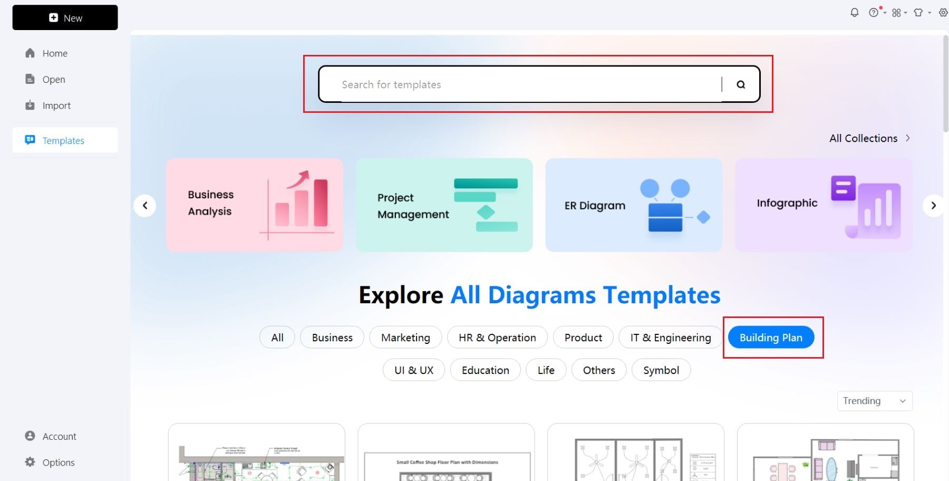Click the New button

65,17
